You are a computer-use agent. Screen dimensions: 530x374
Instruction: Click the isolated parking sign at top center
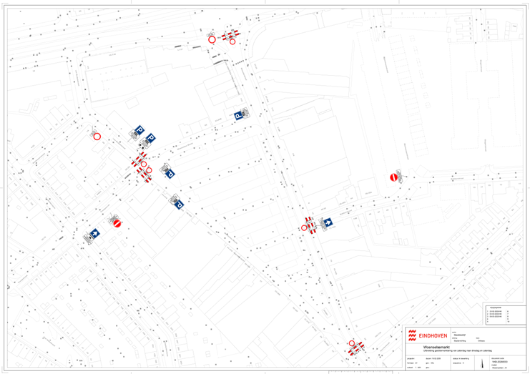click(x=237, y=115)
